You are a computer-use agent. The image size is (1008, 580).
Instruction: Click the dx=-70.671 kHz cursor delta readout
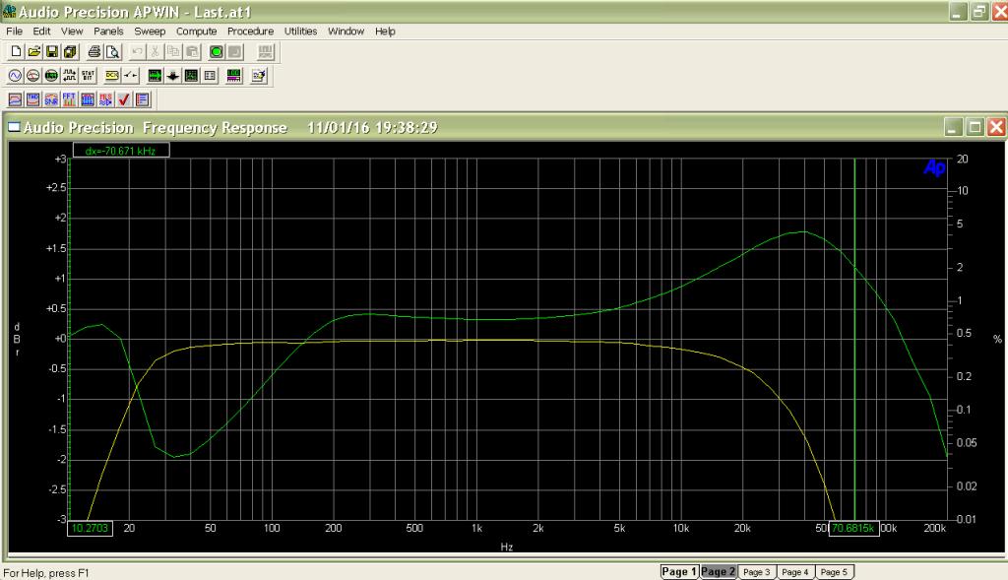pos(121,151)
